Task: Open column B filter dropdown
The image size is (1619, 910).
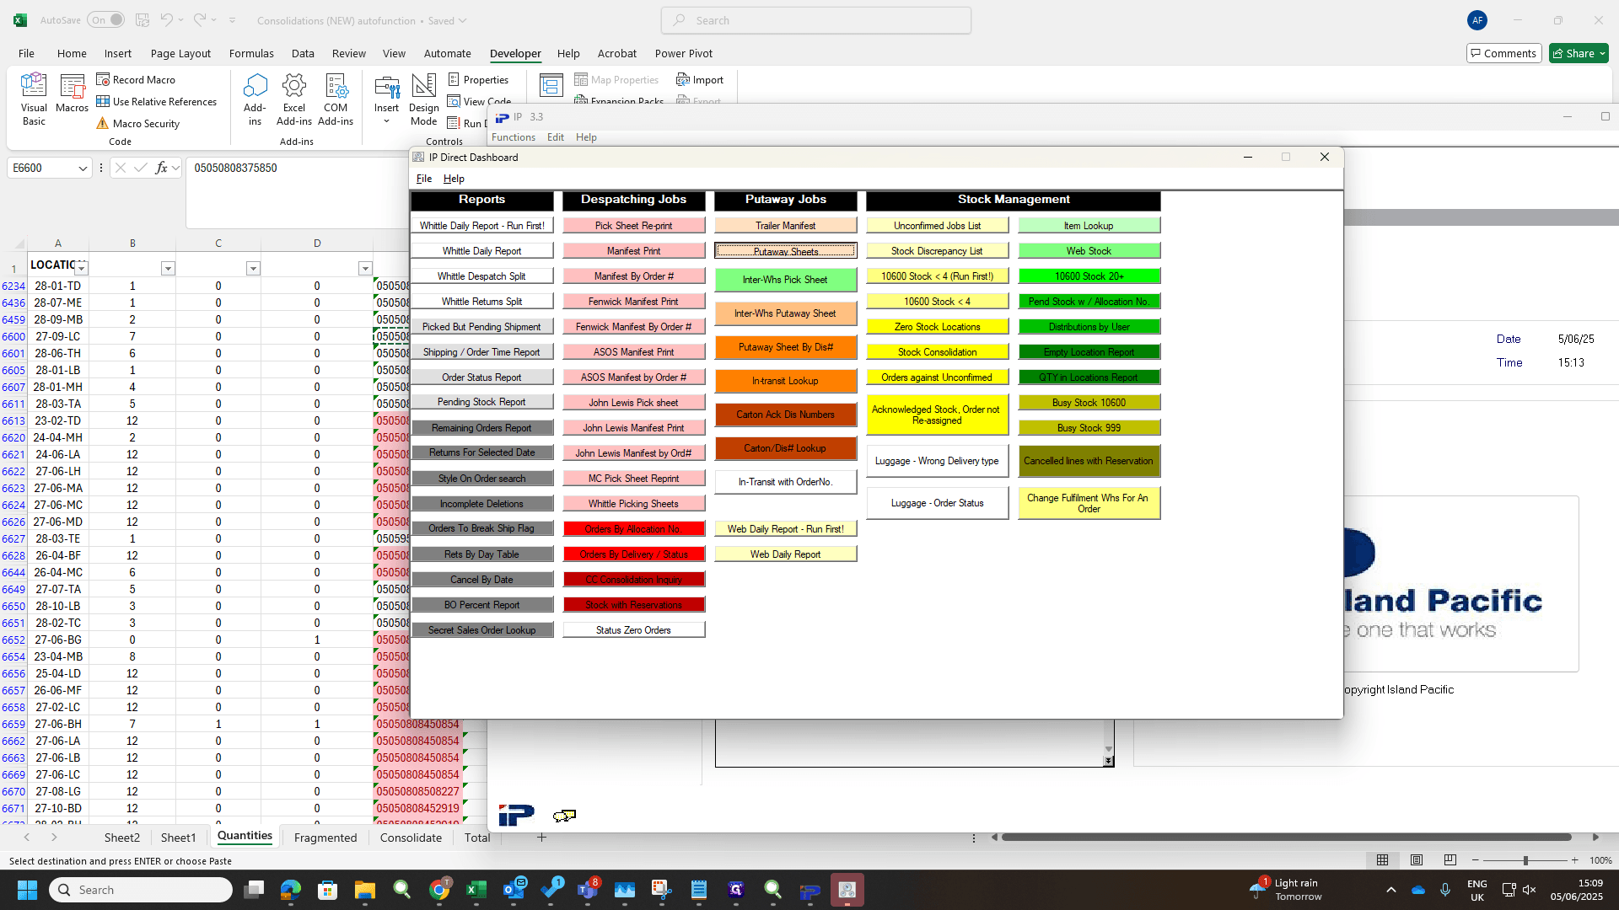Action: click(168, 269)
